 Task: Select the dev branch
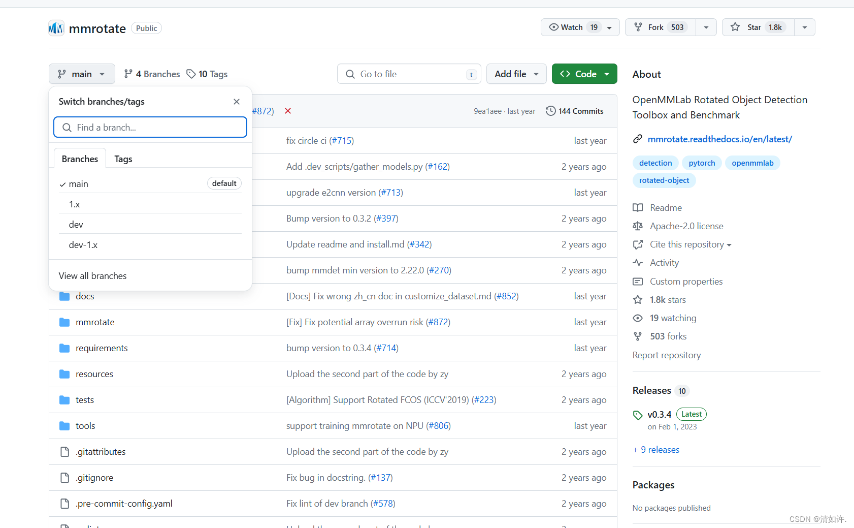click(x=150, y=225)
